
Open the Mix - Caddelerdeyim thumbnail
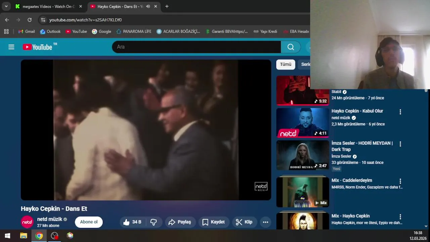[x=303, y=192]
